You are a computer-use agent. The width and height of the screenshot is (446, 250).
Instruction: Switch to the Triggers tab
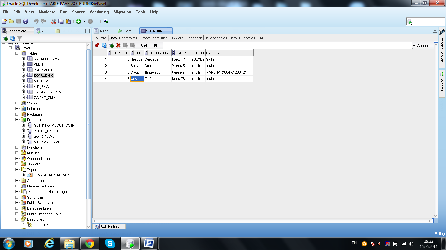point(177,38)
